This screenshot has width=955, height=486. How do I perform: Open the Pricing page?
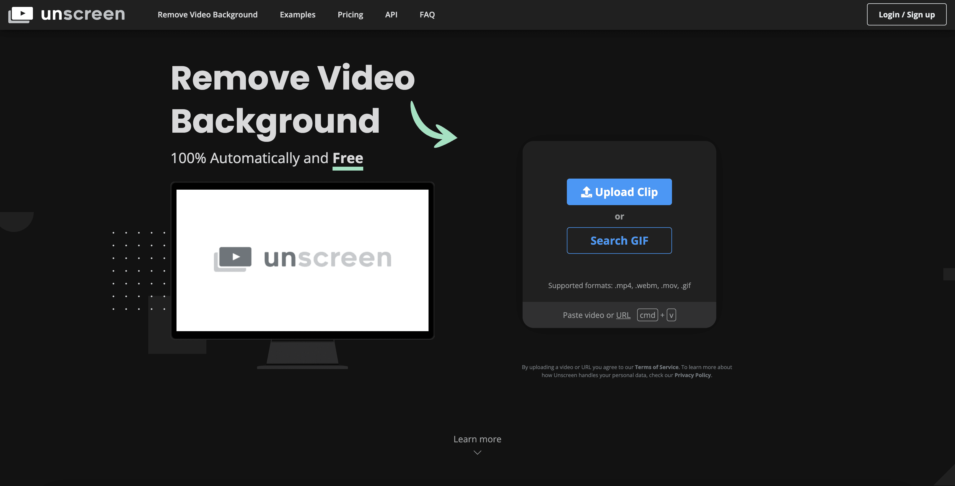click(350, 14)
